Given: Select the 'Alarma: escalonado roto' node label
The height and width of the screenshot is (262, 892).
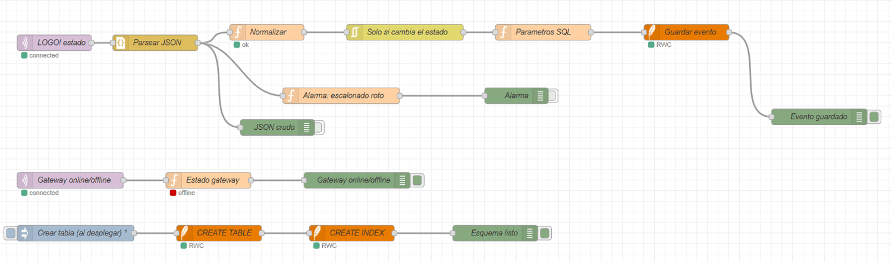Looking at the screenshot, I should point(344,95).
